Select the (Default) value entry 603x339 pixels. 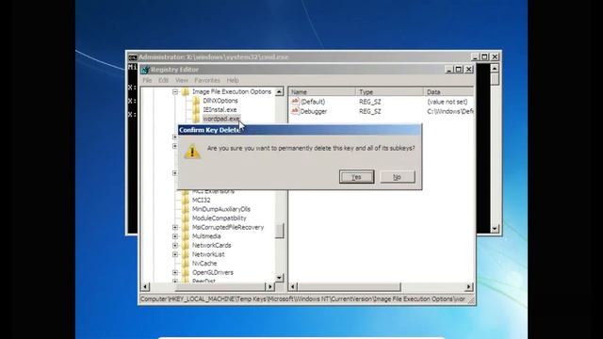click(x=313, y=102)
